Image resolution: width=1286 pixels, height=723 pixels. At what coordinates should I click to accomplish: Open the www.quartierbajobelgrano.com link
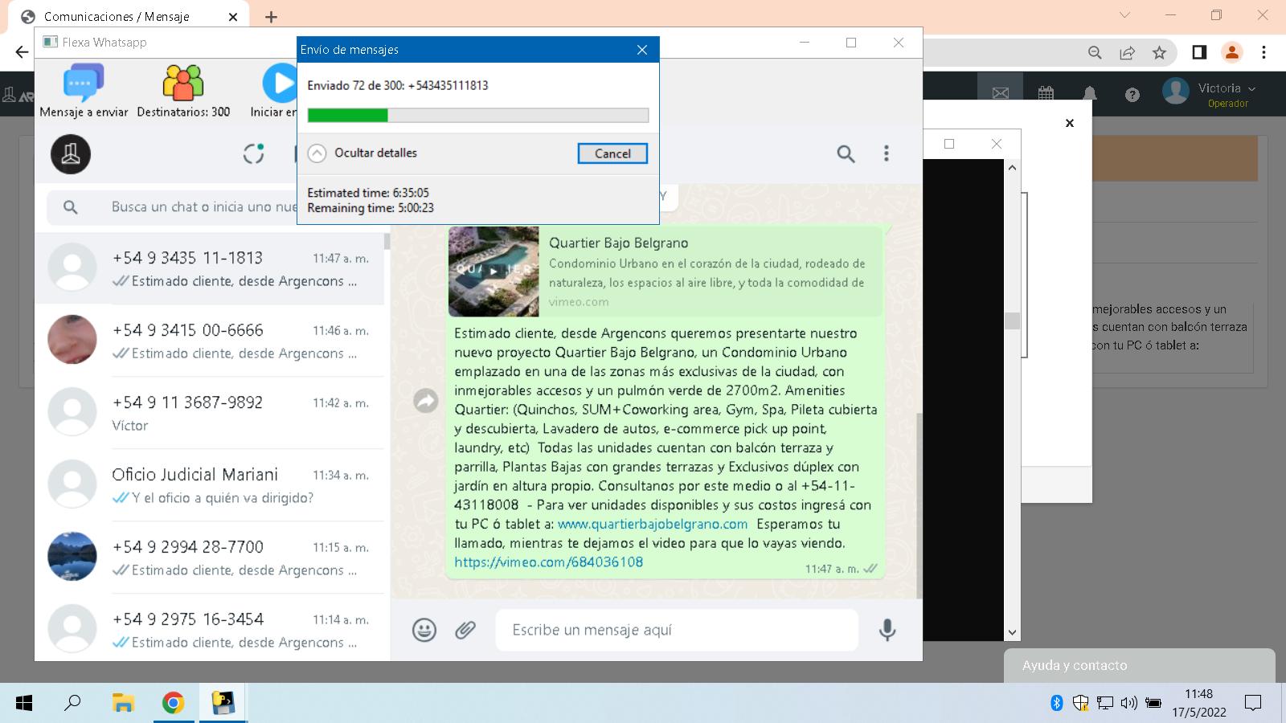(653, 524)
